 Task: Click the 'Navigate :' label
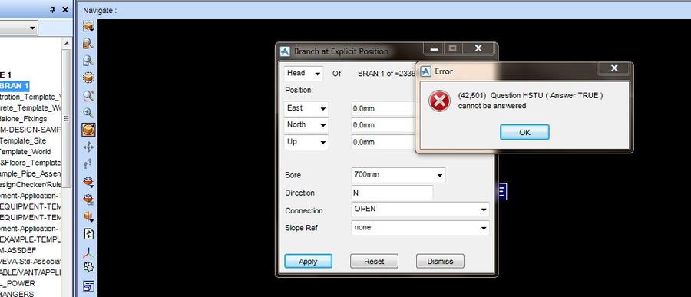click(100, 10)
